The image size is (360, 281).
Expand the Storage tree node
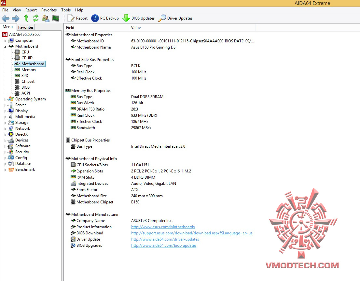click(x=5, y=123)
